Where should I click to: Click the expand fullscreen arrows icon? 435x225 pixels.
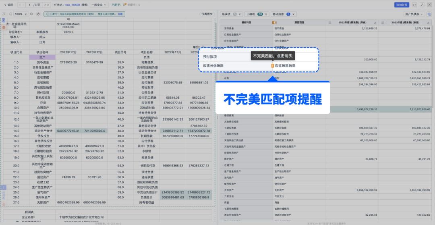point(421,5)
